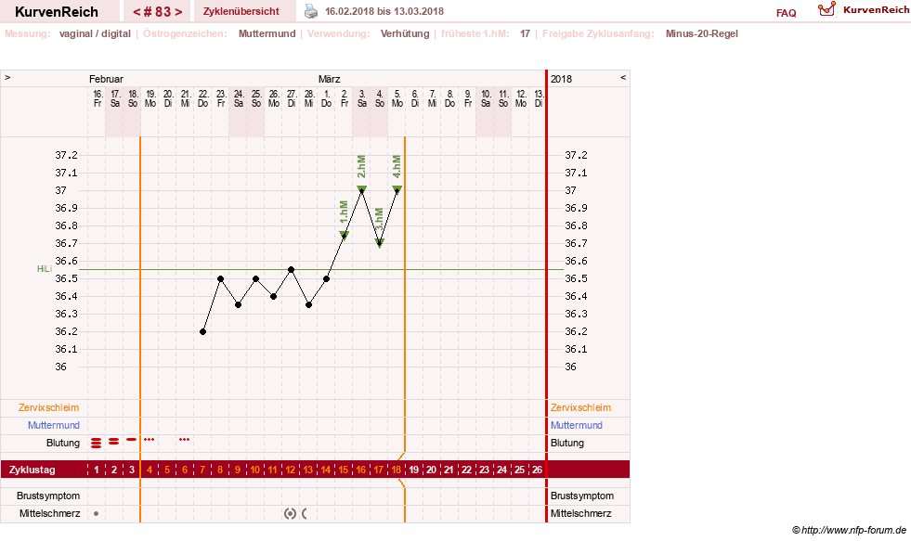Click the HiLi baseline label
The image size is (911, 541).
[x=45, y=269]
